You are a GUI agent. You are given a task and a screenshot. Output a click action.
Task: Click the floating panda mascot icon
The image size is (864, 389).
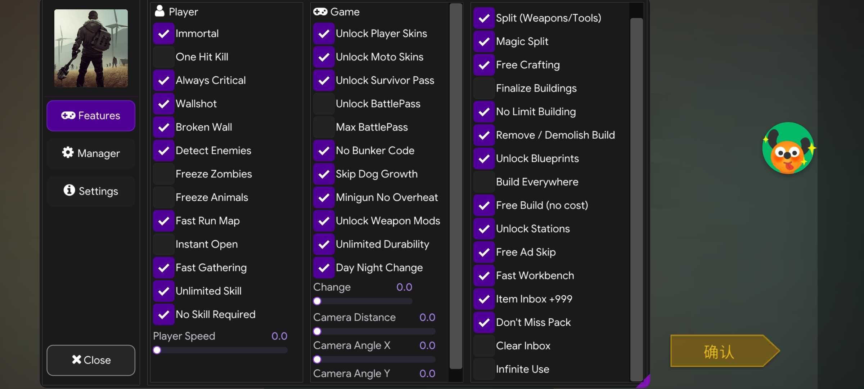tap(788, 148)
